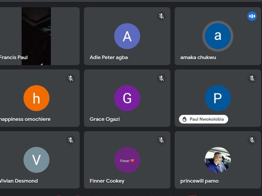Select Paul Nwokolobia blue P avatar
This screenshot has height=196, width=262.
(218, 98)
